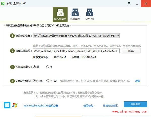Click the 修复启动扇区 link
This screenshot has width=151, height=117.
point(110,106)
